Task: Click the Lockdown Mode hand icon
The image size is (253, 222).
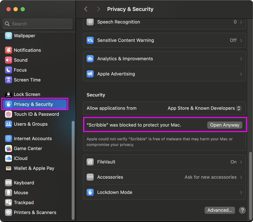Action: (90, 192)
